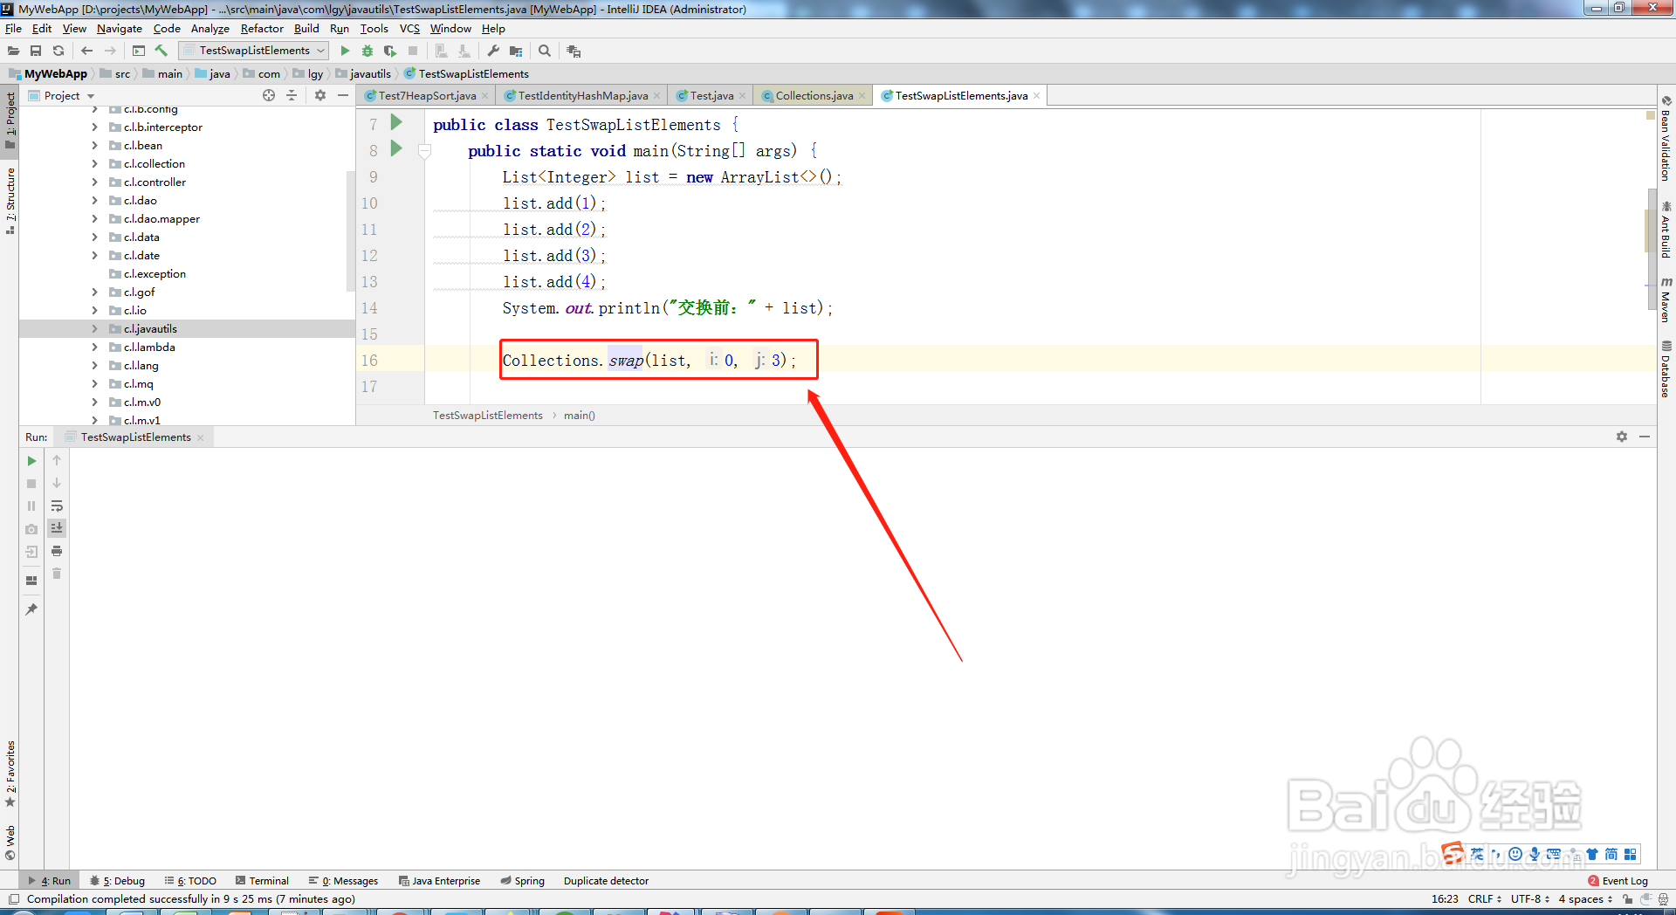This screenshot has width=1676, height=915.
Task: Open the 6: TODO tool window button
Action: (190, 881)
